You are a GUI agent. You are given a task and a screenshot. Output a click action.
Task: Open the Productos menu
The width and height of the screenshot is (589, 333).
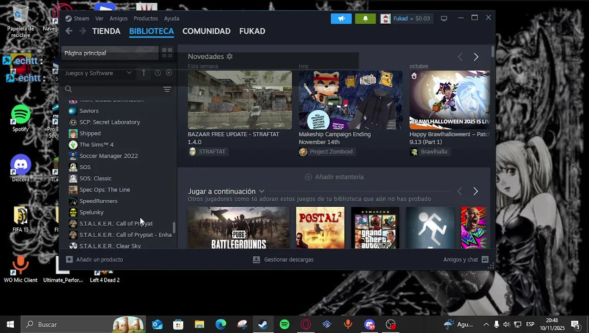point(146,18)
